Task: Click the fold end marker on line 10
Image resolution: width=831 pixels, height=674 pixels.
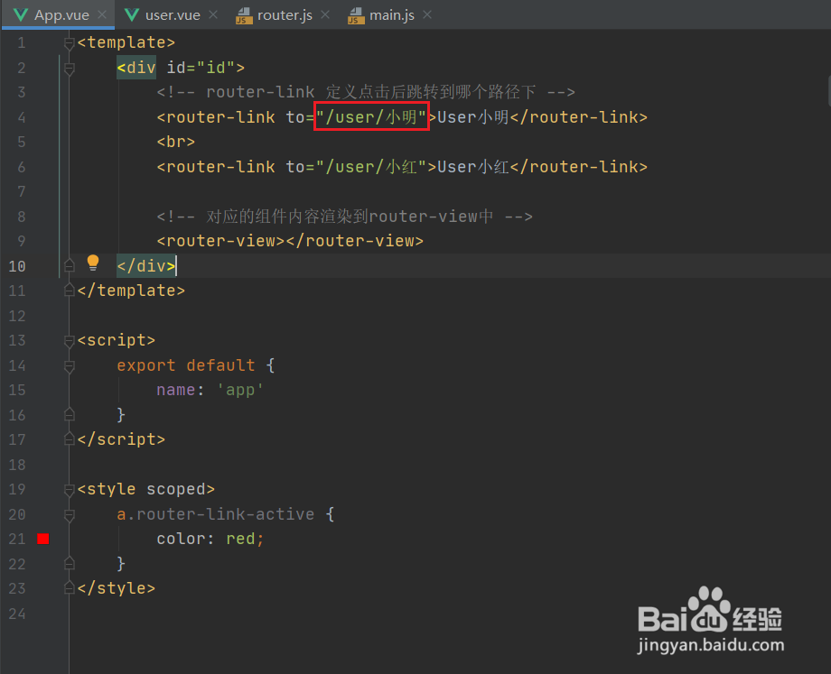Action: pos(69,265)
